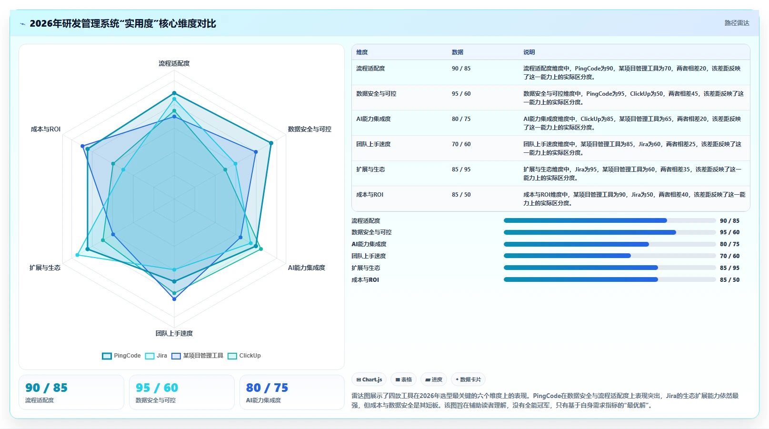Click the 维度 table column header
Image resolution: width=769 pixels, height=429 pixels.
[362, 52]
